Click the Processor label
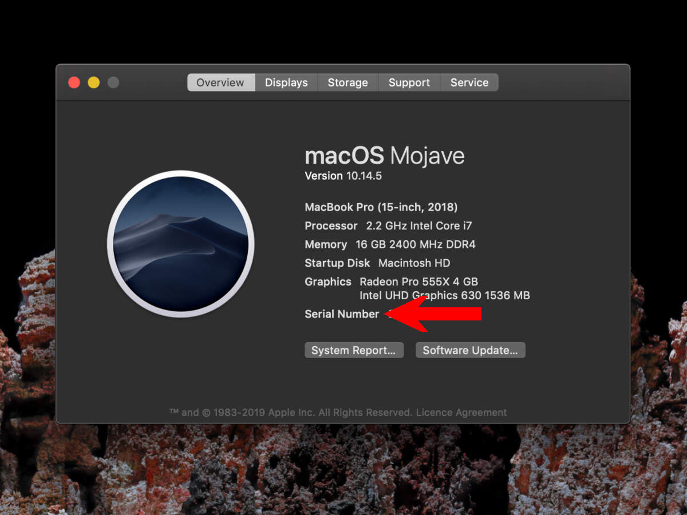The height and width of the screenshot is (515, 687). click(x=331, y=225)
